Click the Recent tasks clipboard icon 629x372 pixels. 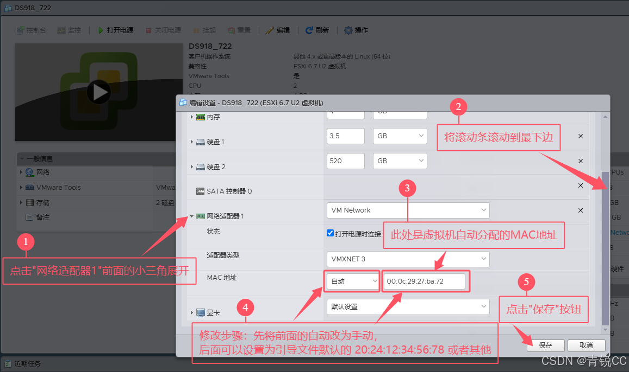[x=8, y=364]
